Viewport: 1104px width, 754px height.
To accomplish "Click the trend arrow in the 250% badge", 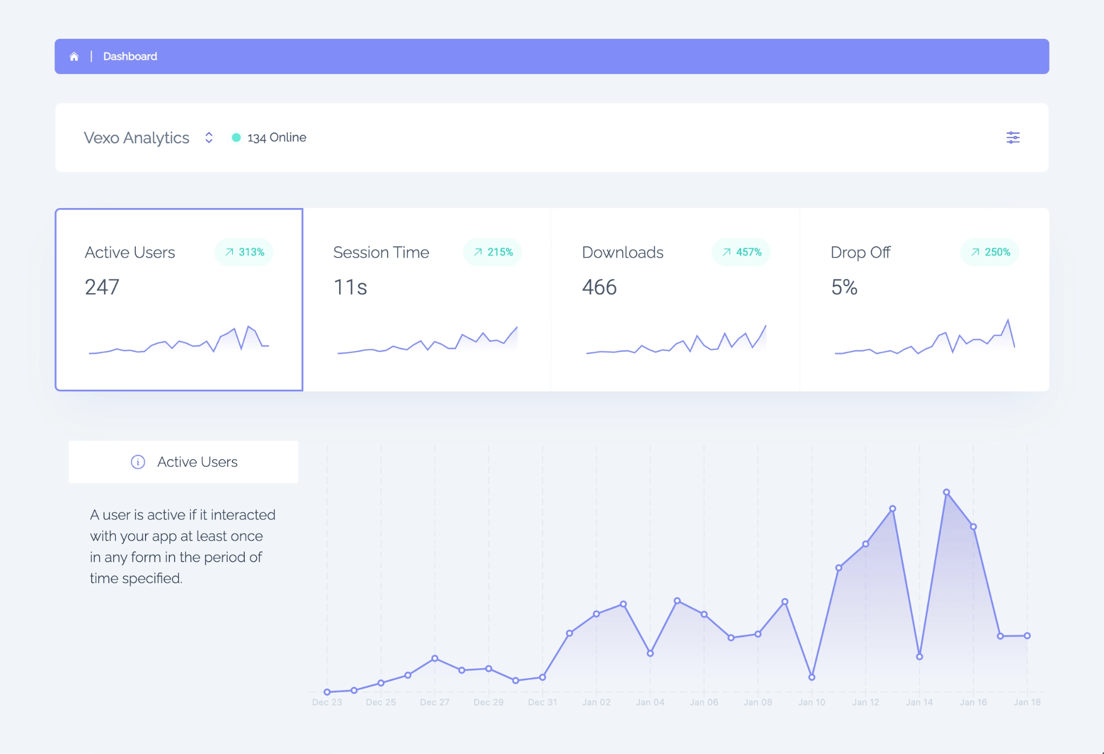I will [975, 251].
